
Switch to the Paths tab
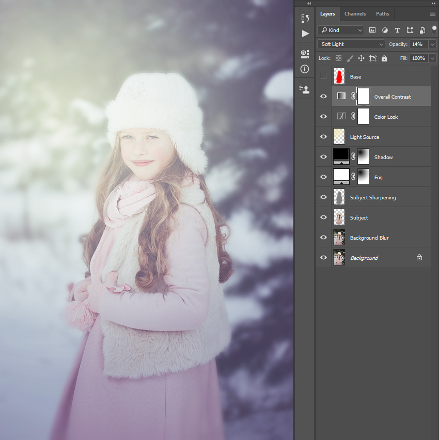(x=382, y=14)
